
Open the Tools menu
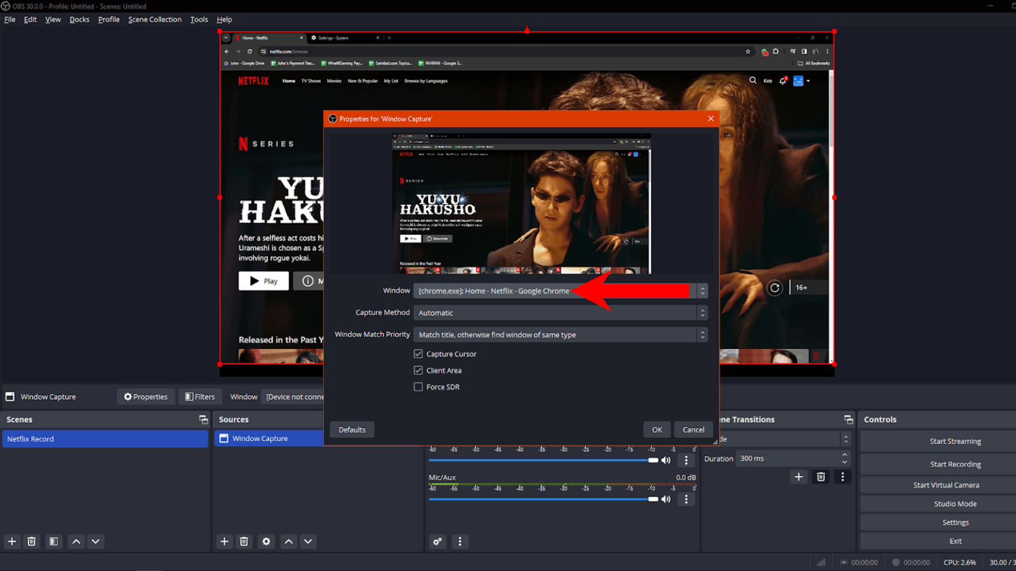tap(199, 19)
